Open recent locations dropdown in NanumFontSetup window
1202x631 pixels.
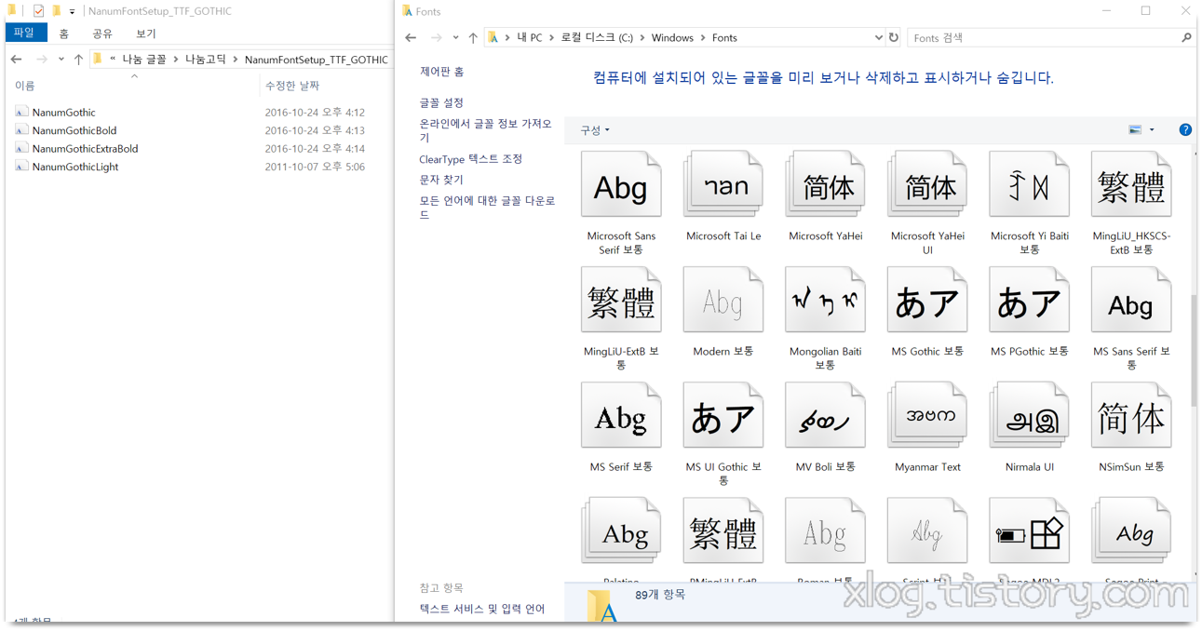coord(61,60)
